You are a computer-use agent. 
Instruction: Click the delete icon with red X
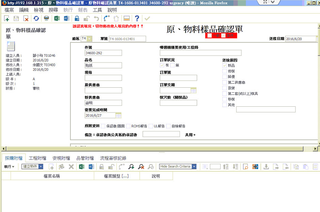click(x=26, y=18)
